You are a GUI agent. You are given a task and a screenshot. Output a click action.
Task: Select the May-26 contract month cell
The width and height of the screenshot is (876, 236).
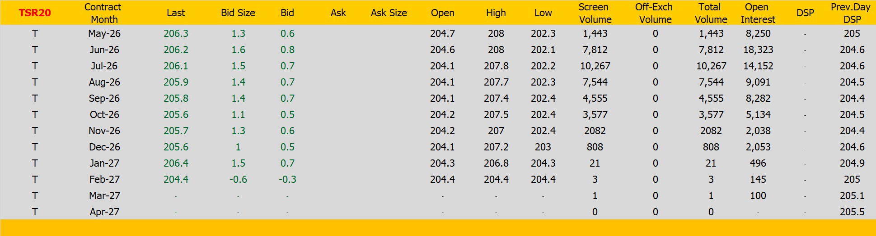(104, 34)
